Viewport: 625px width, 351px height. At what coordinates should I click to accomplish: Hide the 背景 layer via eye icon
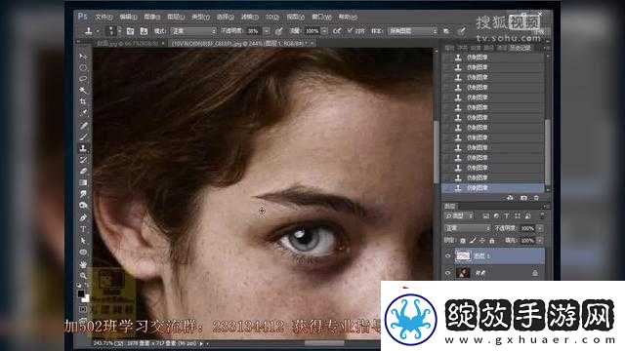pyautogui.click(x=448, y=273)
